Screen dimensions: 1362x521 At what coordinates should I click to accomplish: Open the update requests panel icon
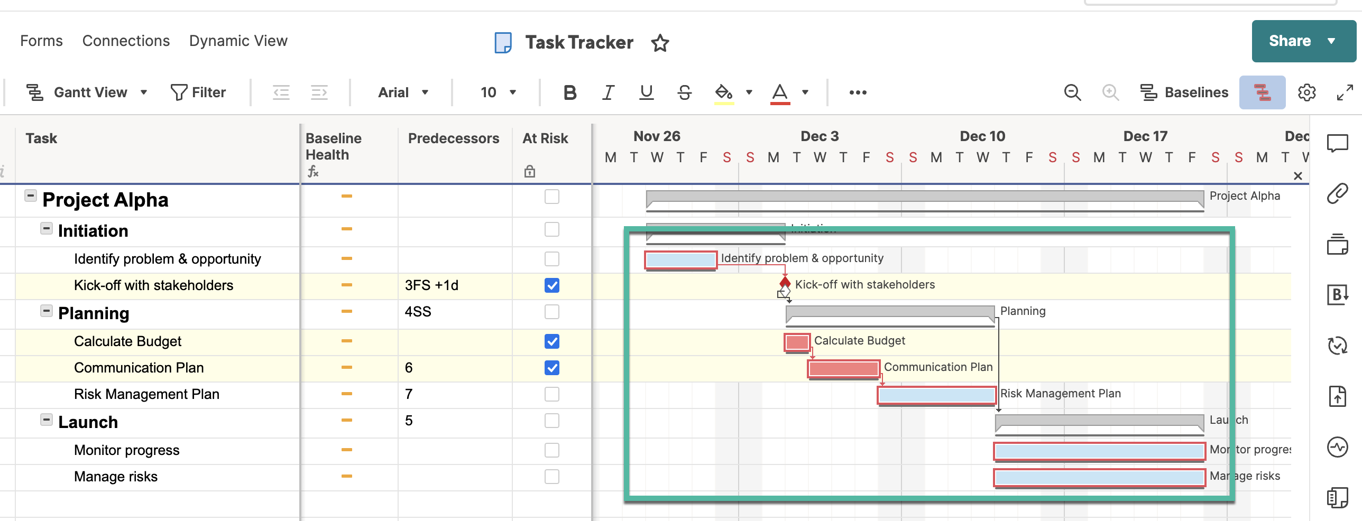coord(1337,345)
